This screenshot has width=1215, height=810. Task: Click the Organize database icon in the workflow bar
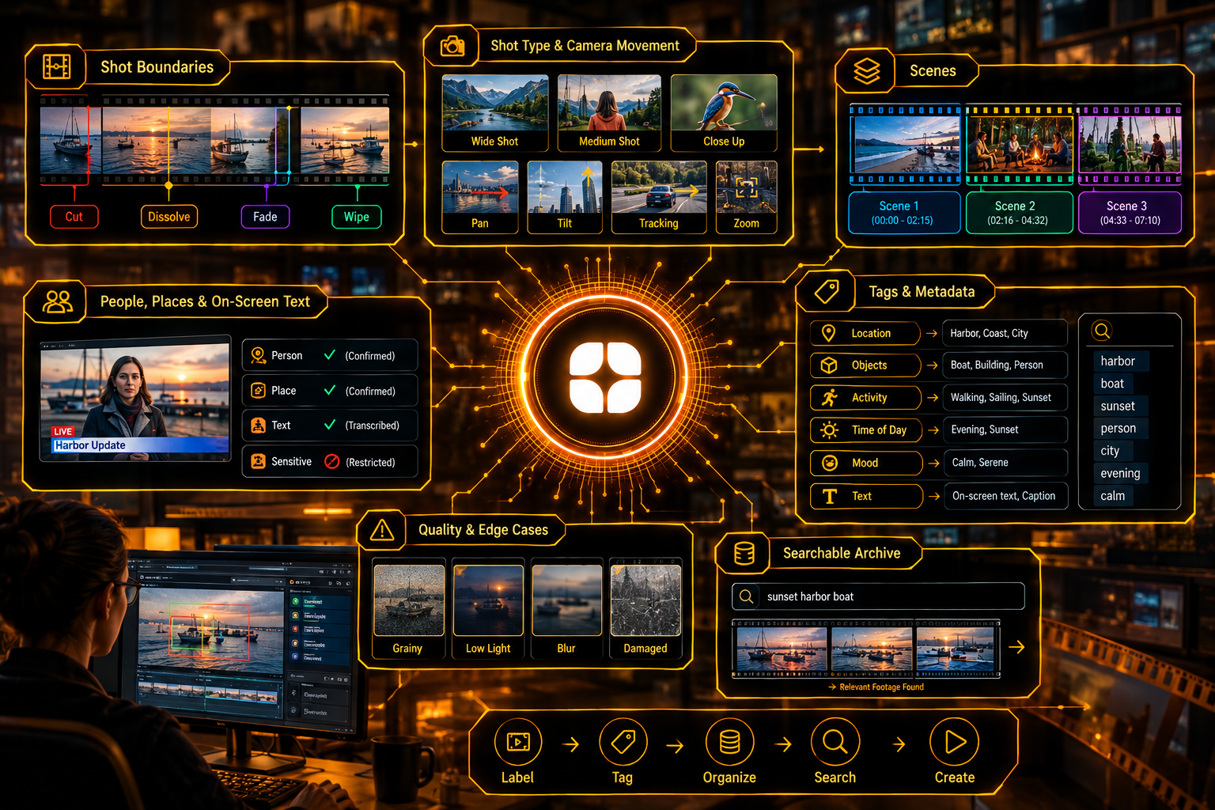pos(729,742)
